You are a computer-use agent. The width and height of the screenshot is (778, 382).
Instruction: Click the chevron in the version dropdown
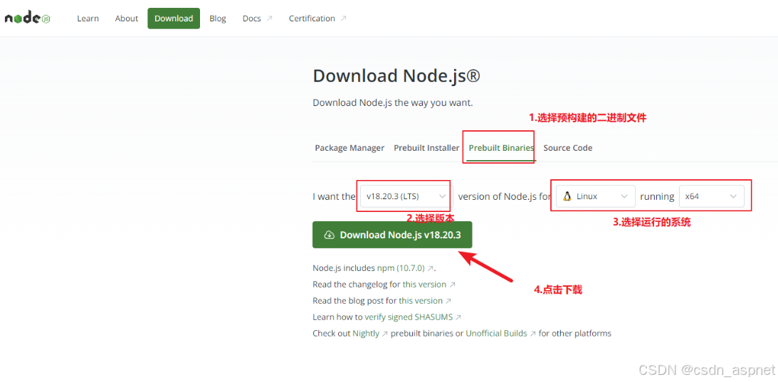[x=442, y=196]
